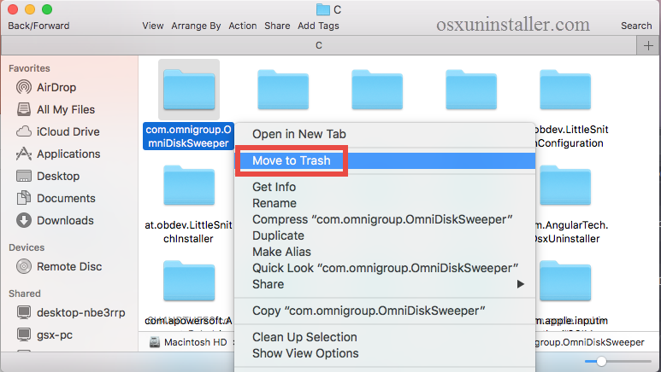Select the at.obdev.LittleSnitchInstaller folder
Screen dimensions: 661x372
click(189, 185)
